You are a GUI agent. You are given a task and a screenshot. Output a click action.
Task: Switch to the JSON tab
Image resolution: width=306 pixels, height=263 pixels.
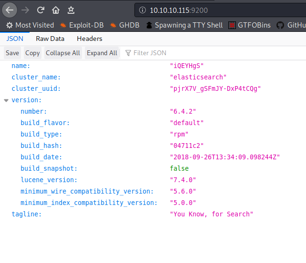[x=15, y=39]
